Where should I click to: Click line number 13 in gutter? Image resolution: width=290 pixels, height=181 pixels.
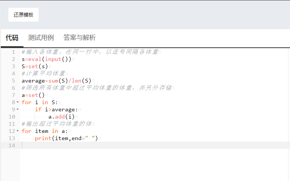coord(12,138)
